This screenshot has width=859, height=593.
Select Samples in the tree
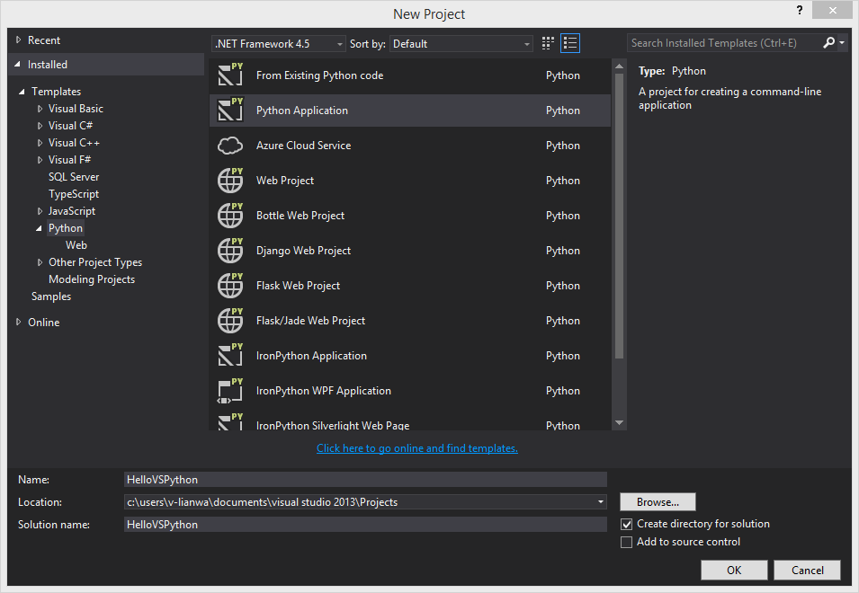pos(51,296)
